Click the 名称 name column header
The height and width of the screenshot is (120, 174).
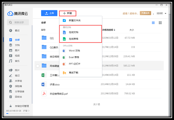point(43,30)
